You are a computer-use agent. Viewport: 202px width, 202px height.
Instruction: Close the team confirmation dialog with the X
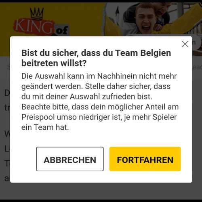tap(185, 44)
